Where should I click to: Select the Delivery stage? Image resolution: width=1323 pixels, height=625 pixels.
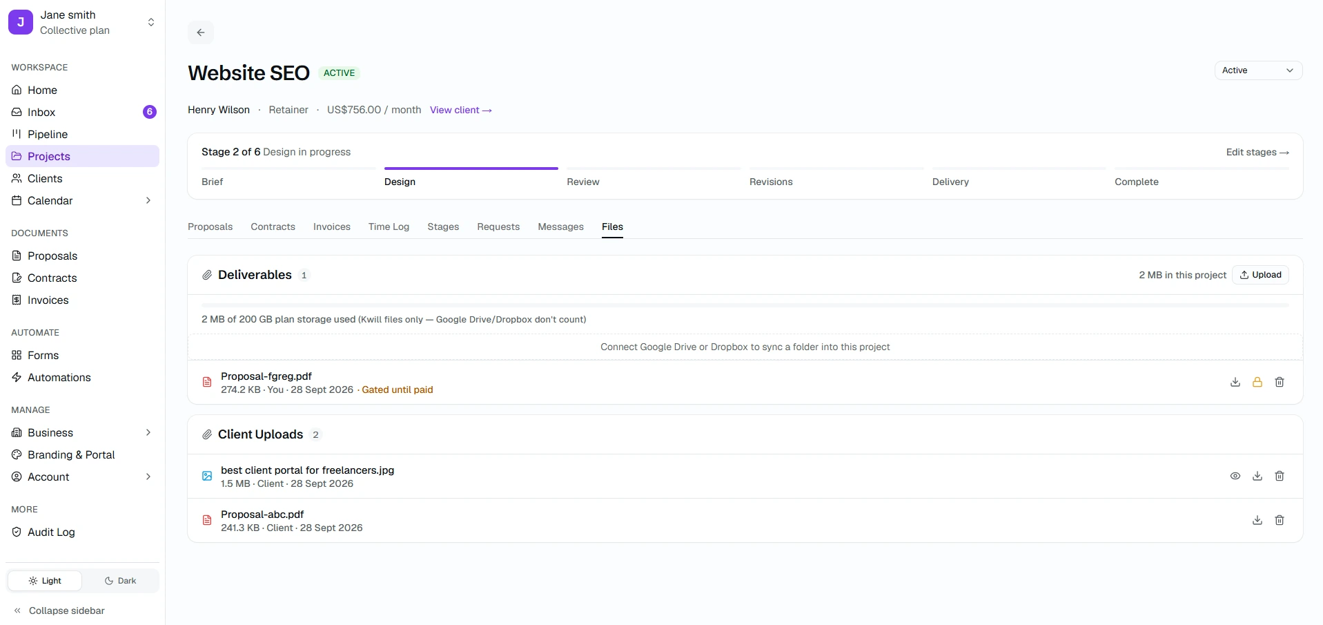pyautogui.click(x=1019, y=177)
